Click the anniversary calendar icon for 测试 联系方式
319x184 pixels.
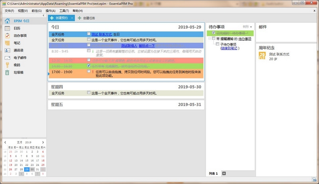[262, 55]
